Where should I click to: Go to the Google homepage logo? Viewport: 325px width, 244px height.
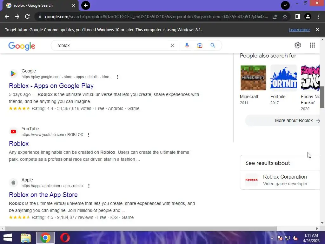pyautogui.click(x=22, y=46)
